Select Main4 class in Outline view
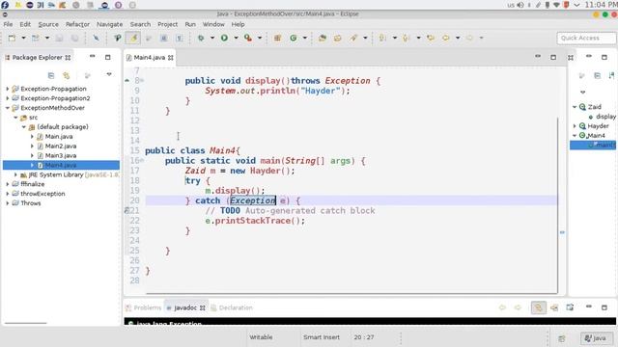Screen dimensions: 618x347 [596, 135]
